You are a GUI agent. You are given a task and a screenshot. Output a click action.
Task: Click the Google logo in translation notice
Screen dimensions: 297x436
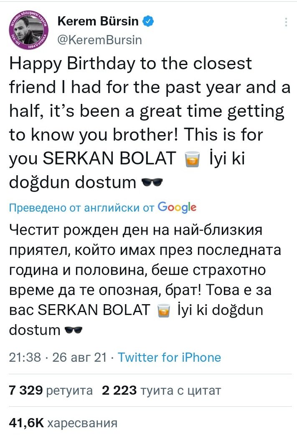(178, 207)
